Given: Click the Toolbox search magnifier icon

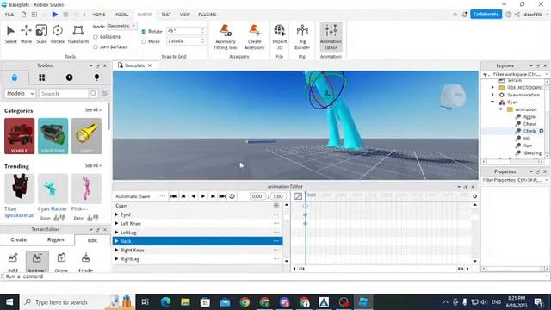Looking at the screenshot, I should pyautogui.click(x=93, y=94).
